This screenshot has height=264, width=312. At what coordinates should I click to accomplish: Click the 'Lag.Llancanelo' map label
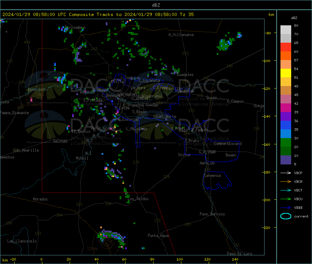pos(22,241)
